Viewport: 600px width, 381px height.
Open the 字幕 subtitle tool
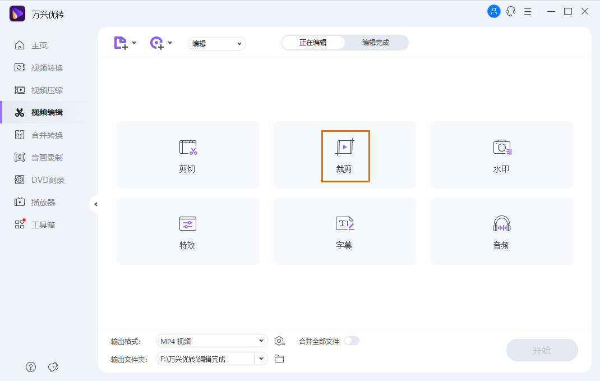coord(344,231)
